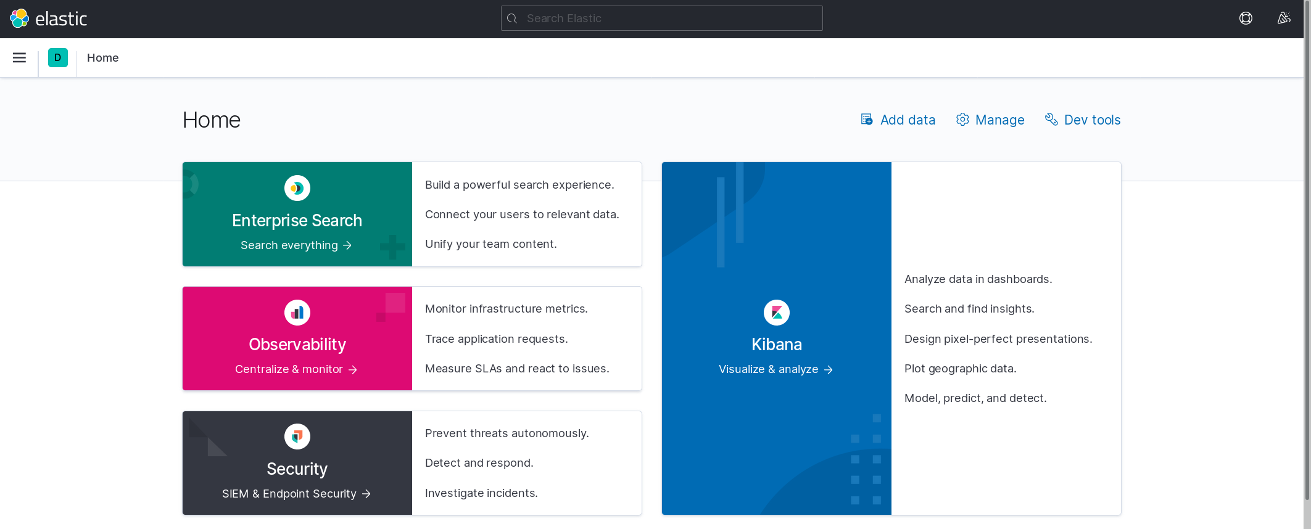Screen dimensions: 1311x529
Task: Click 'Build a powerful search experience.' text
Action: point(519,185)
